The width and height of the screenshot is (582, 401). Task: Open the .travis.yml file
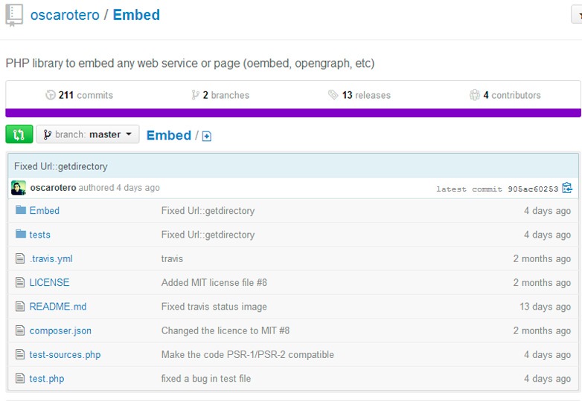tap(51, 259)
